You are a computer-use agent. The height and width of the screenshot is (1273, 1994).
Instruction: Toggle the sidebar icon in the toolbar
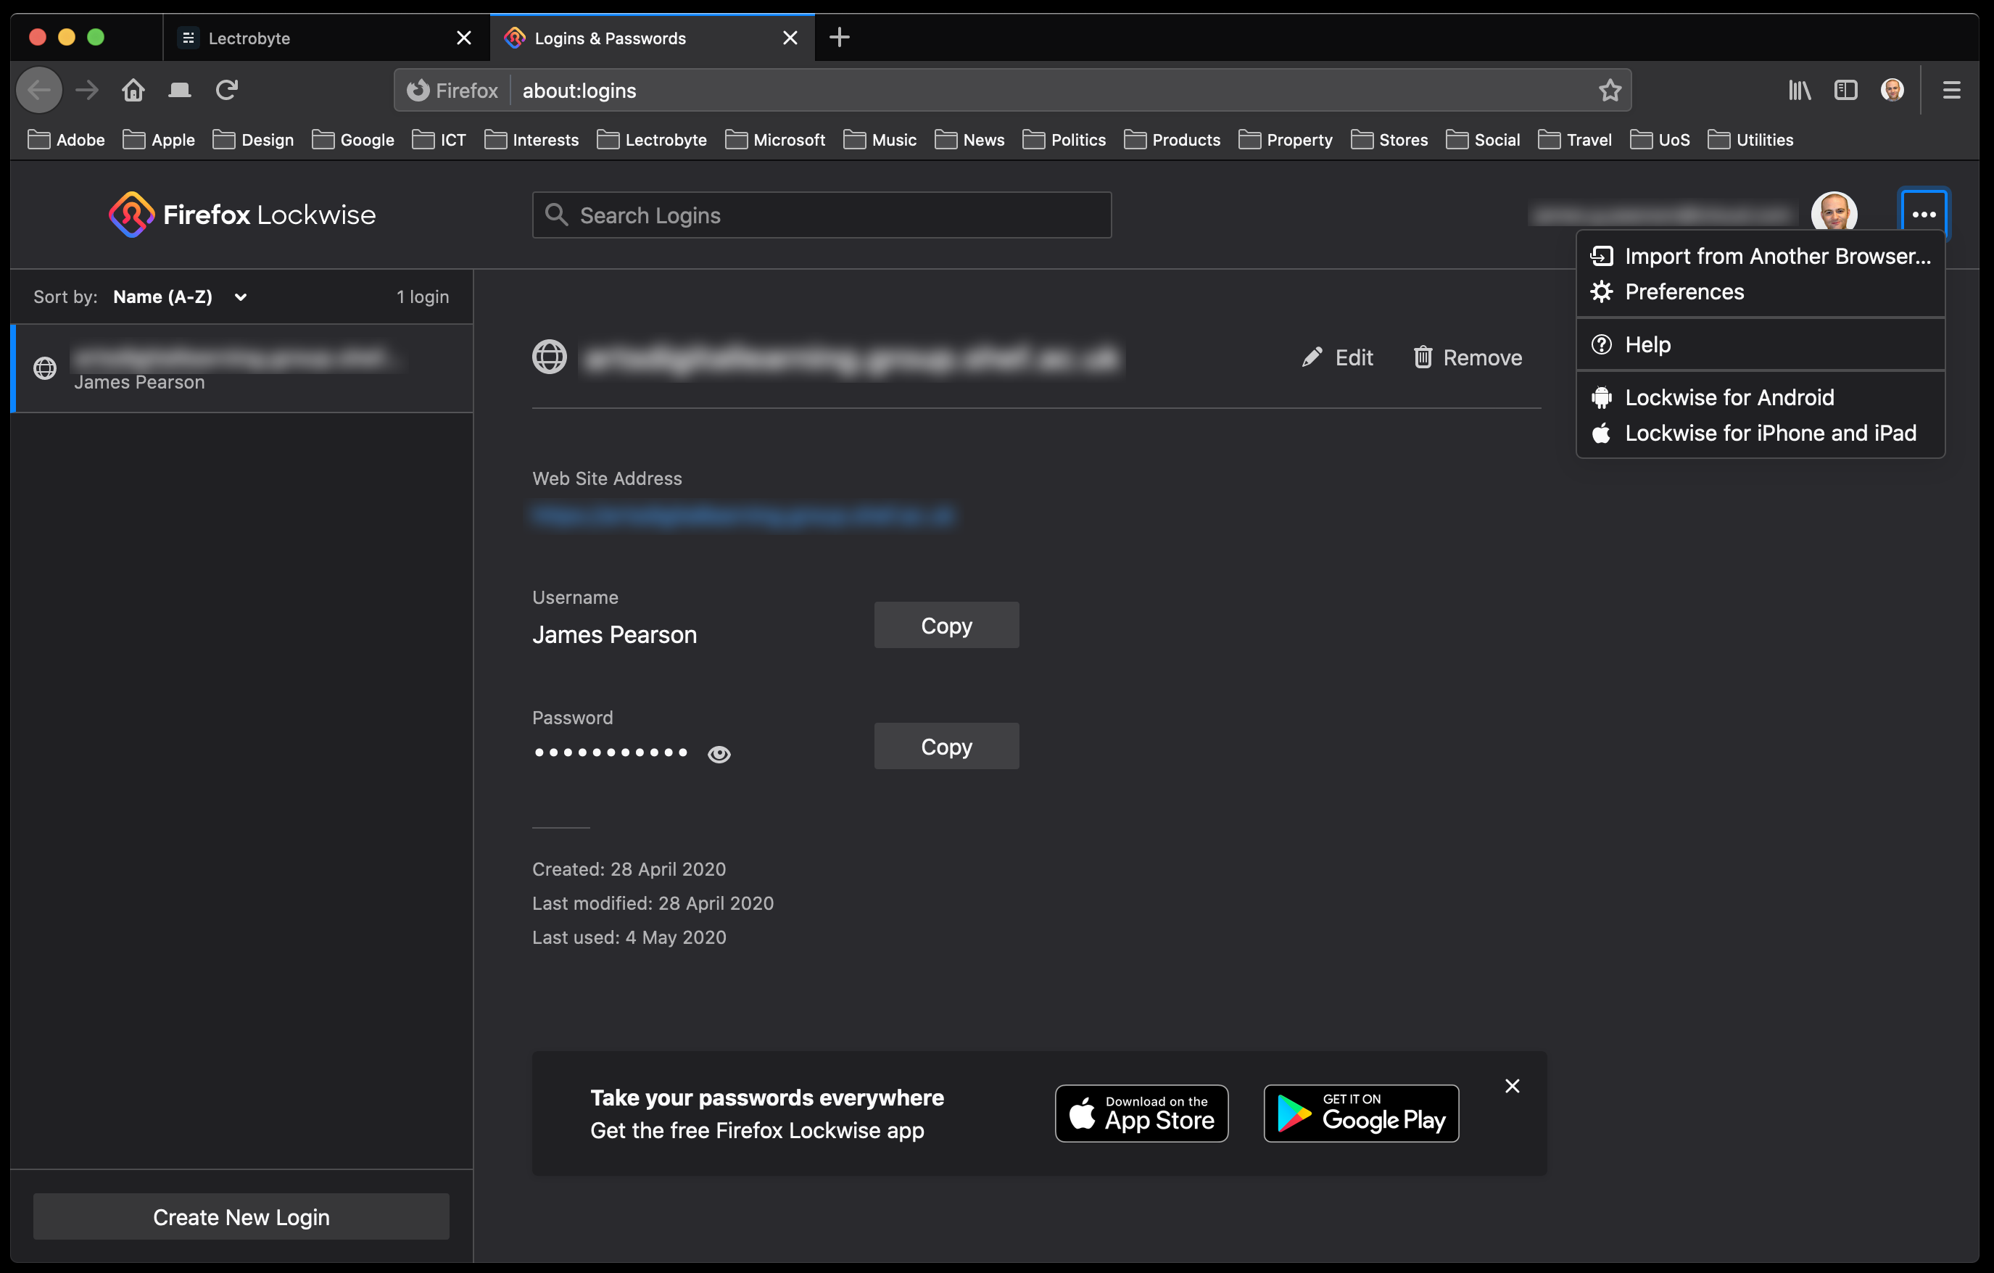[x=1846, y=90]
